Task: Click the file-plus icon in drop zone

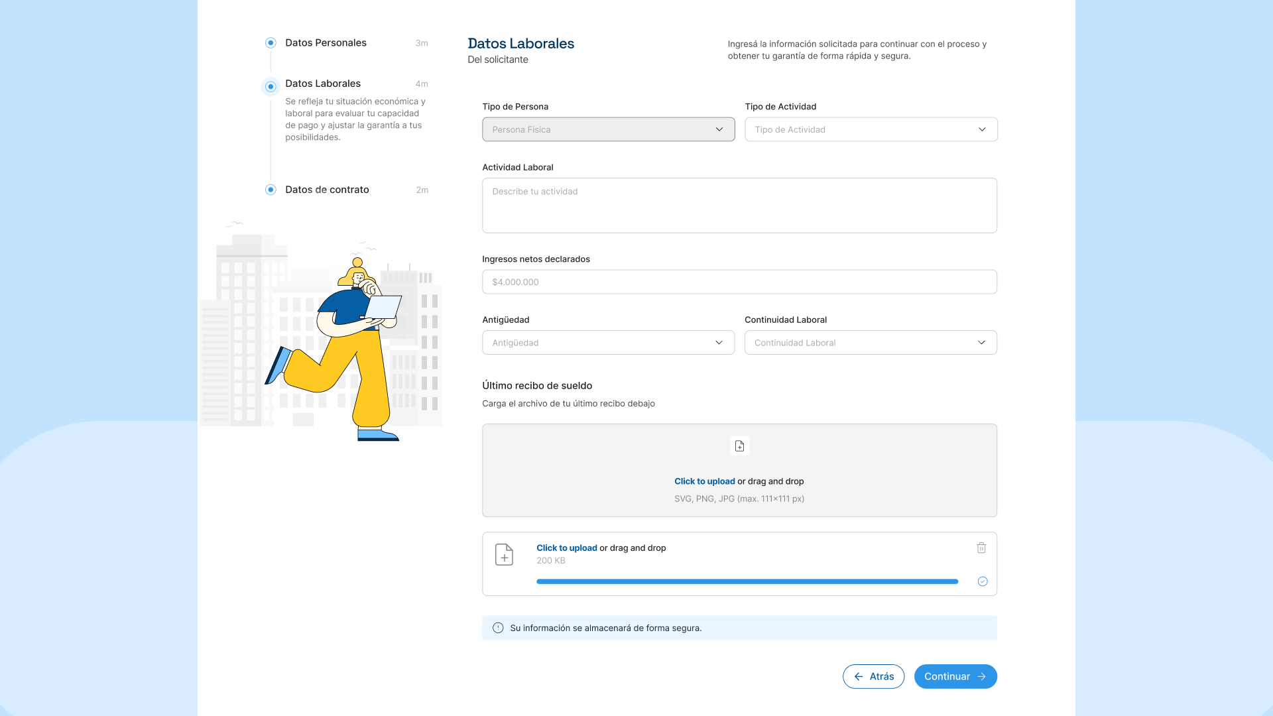Action: (739, 446)
